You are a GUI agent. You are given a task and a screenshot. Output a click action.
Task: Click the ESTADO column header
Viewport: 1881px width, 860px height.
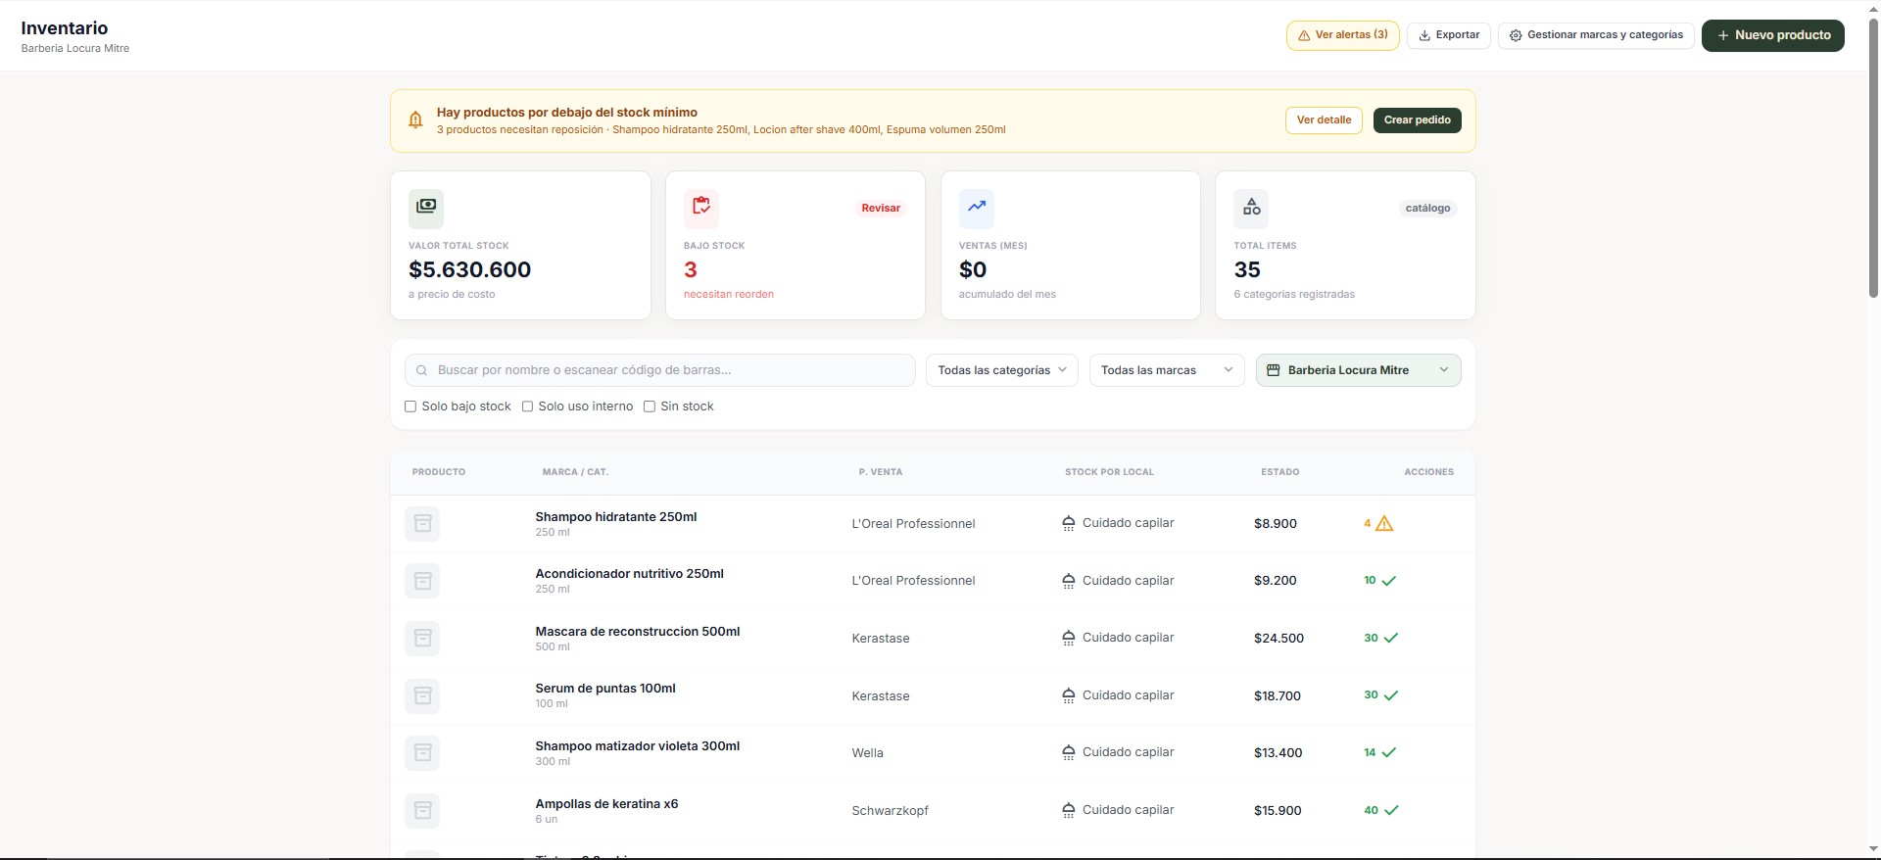[1280, 472]
